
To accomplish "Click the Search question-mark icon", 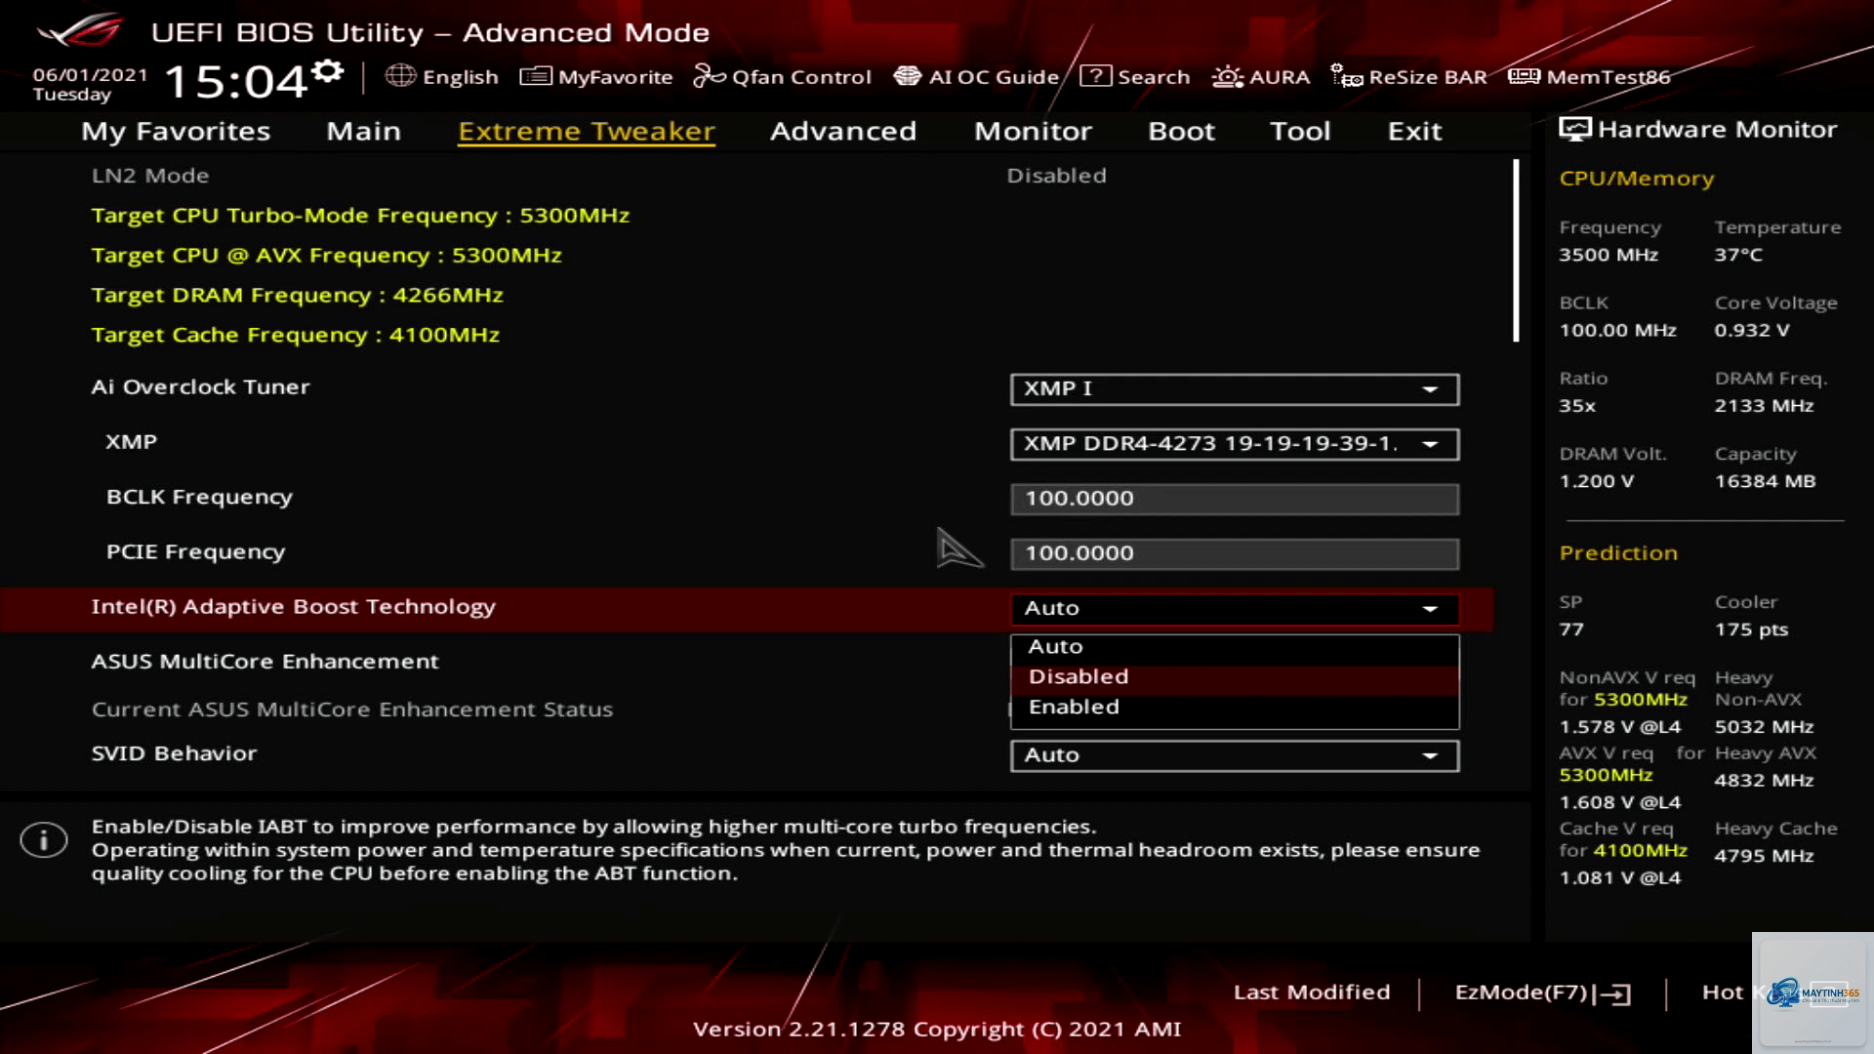I will (x=1095, y=76).
